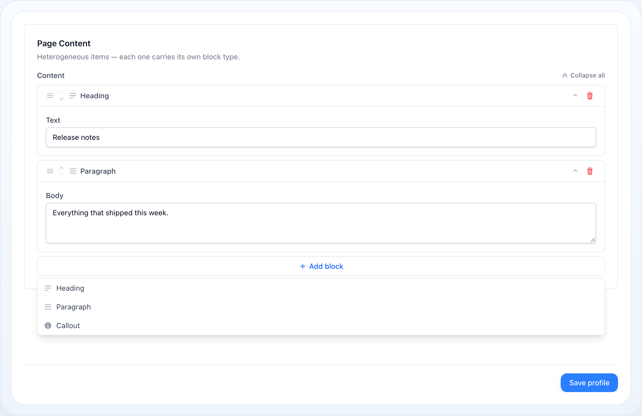Focus the Text field containing Release notes
The width and height of the screenshot is (642, 416).
tap(321, 137)
